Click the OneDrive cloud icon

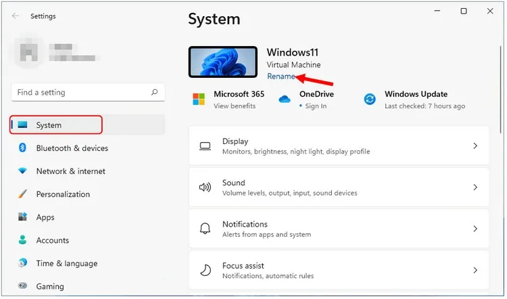point(285,99)
